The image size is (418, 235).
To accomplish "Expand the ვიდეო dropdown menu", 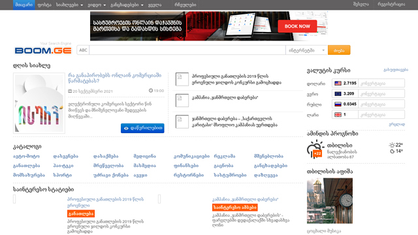I will (x=97, y=5).
